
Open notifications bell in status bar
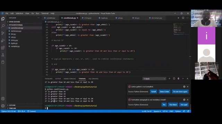[188, 111]
